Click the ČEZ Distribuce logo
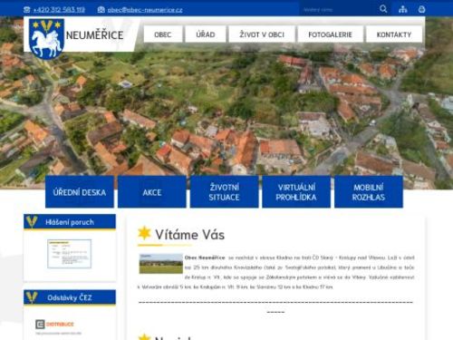 click(x=54, y=325)
